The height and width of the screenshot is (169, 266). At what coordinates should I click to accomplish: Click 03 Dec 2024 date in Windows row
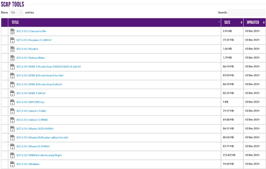252,164
